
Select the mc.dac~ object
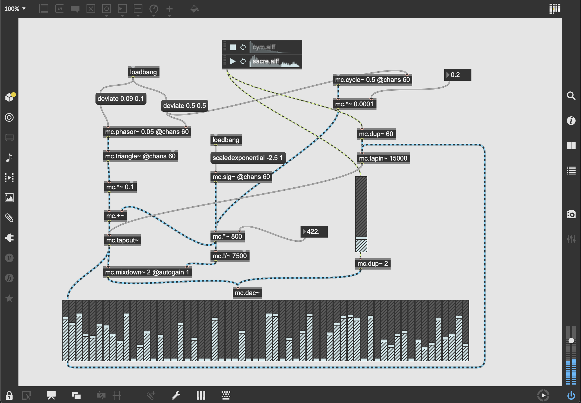click(x=247, y=293)
